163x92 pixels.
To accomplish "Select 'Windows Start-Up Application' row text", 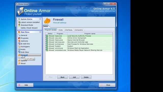I will tap(78, 48).
